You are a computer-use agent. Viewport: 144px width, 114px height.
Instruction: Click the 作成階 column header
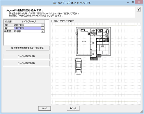[x=9, y=22]
